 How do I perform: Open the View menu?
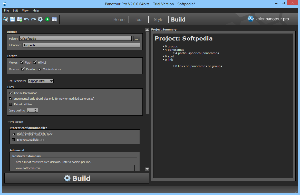point(25,11)
